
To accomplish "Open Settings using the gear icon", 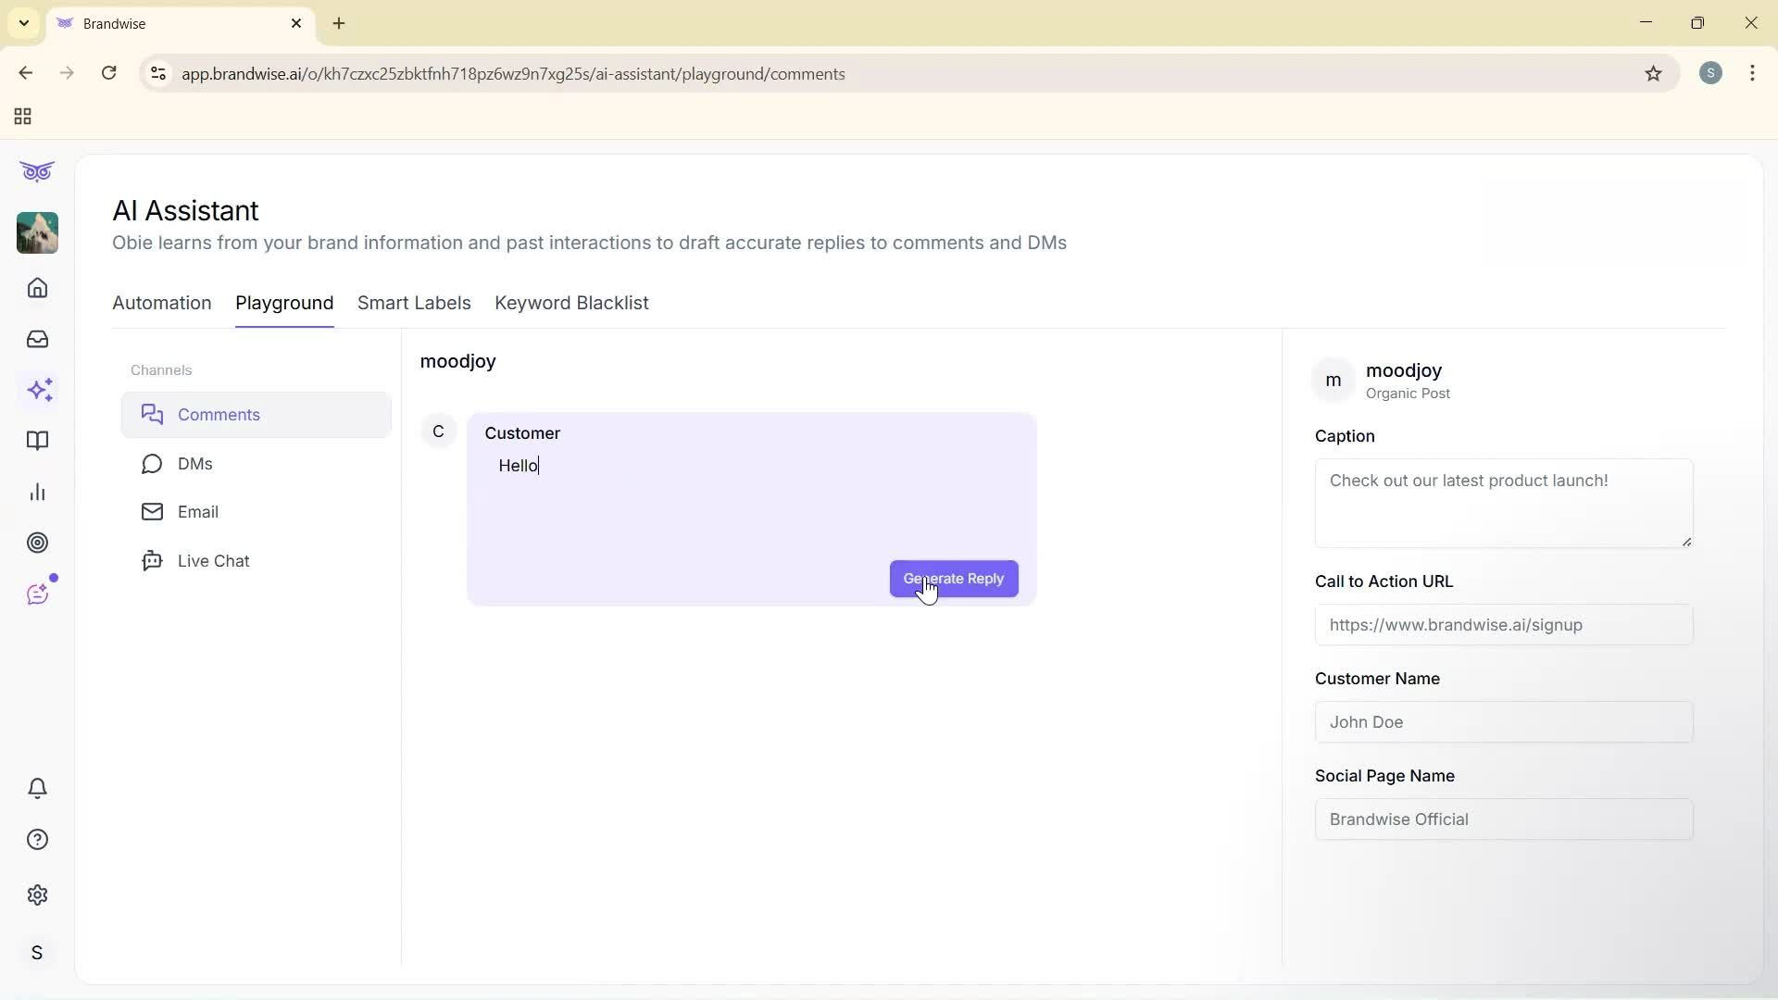I will coord(37,894).
